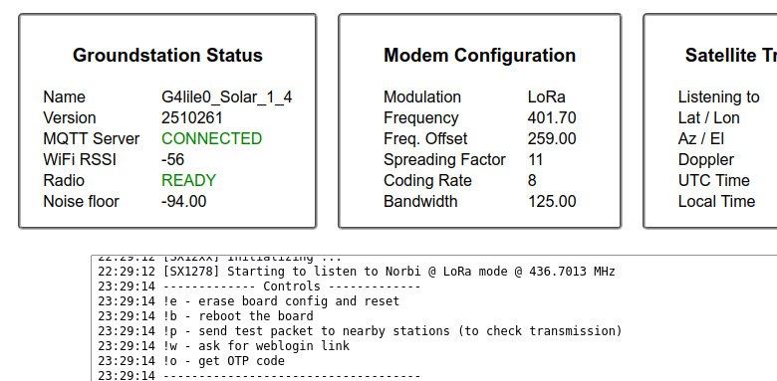Select the station name G4lile0_Solar_1_4
This screenshot has height=381, width=777.
coord(226,96)
